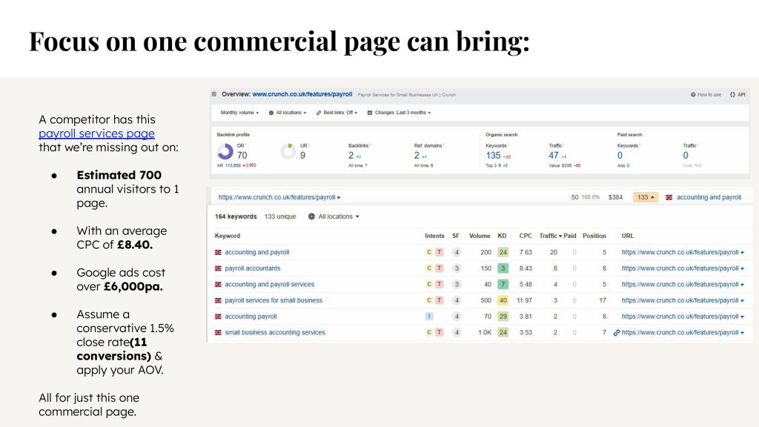Screen dimensions: 759x427
Task: Click the Backlinks count 2
Action: pos(351,156)
